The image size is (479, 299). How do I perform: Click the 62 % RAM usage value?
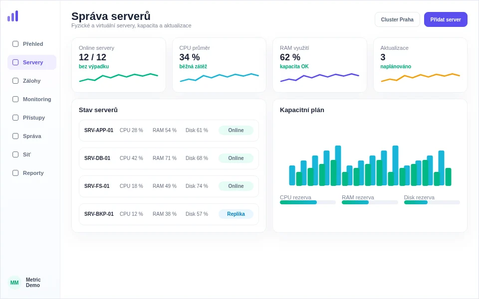[290, 57]
